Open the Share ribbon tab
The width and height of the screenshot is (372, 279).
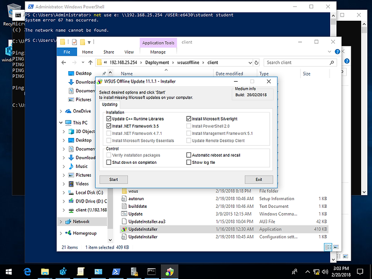(x=109, y=52)
